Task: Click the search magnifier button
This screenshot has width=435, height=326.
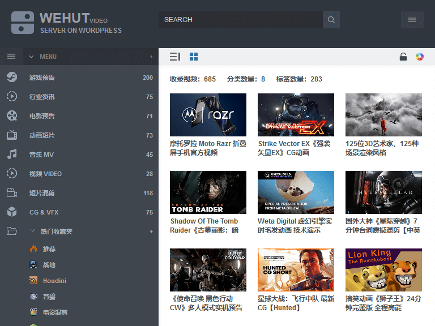Action: 331,20
